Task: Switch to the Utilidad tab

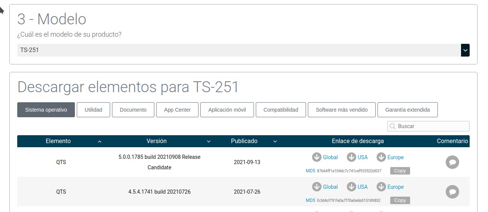Action: tap(93, 110)
